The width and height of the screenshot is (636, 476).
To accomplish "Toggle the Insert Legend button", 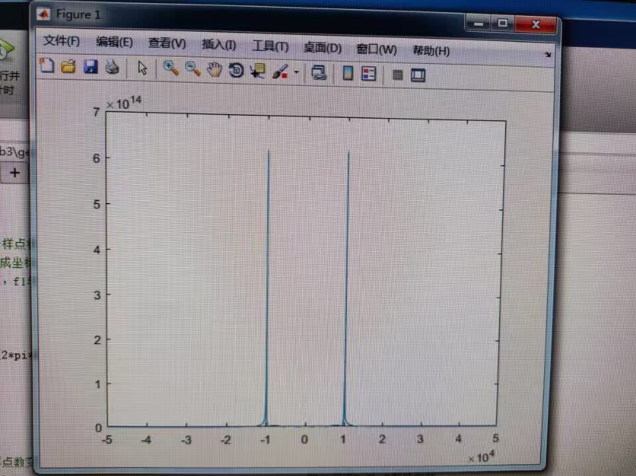I will tap(368, 74).
